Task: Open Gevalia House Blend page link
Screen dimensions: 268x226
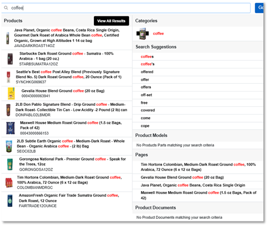Action: 182,177
